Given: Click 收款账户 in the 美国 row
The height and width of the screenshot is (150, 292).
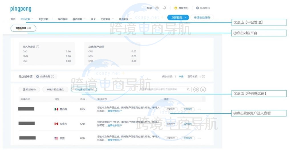Looking at the screenshot, I should click(x=171, y=138).
